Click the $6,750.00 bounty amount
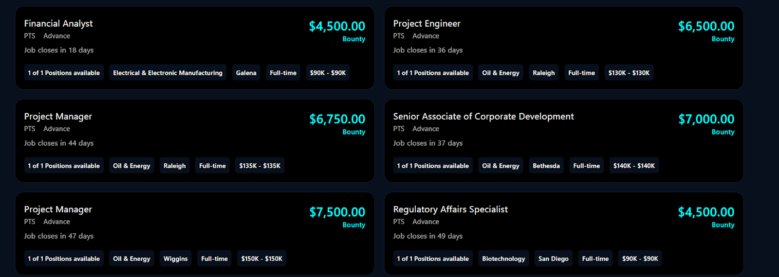 pos(337,119)
